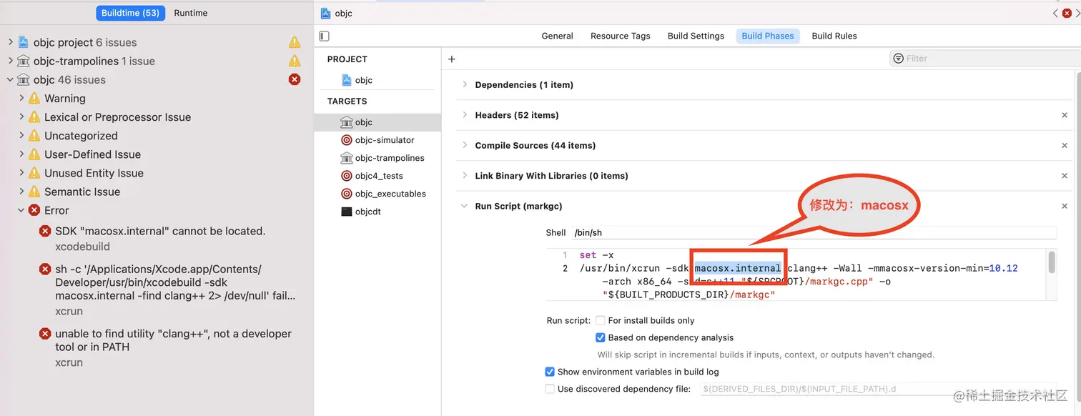
Task: Expand Unused Entity Issue group
Action: pos(22,172)
